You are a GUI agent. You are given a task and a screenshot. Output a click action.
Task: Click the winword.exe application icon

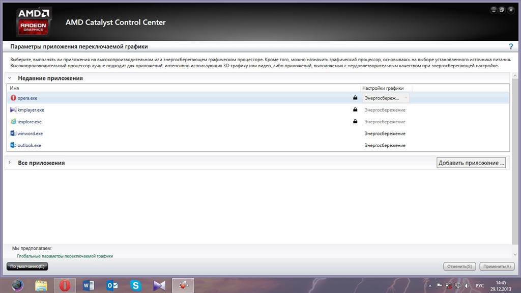(x=13, y=133)
